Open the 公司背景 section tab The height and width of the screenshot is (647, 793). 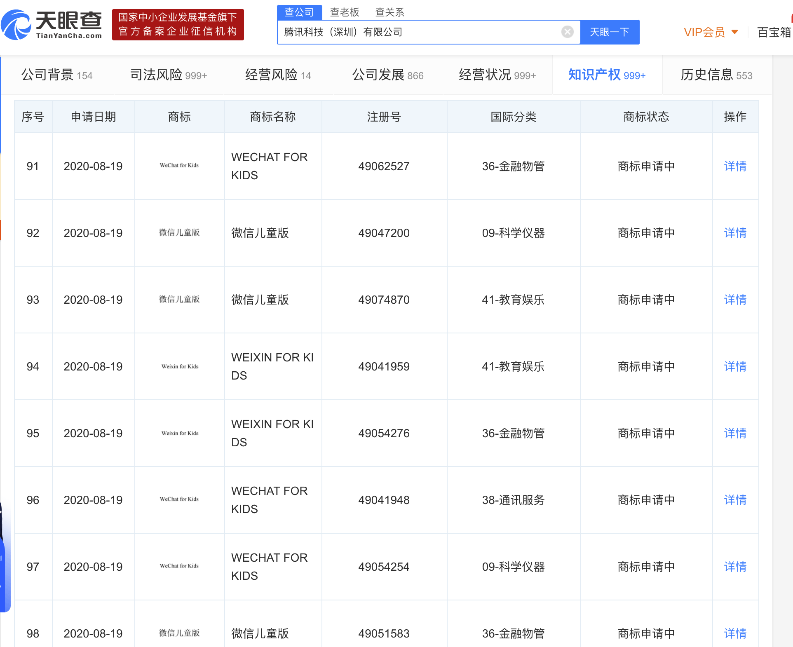pyautogui.click(x=57, y=75)
